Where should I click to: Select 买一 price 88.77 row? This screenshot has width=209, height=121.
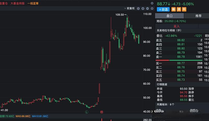179,63
